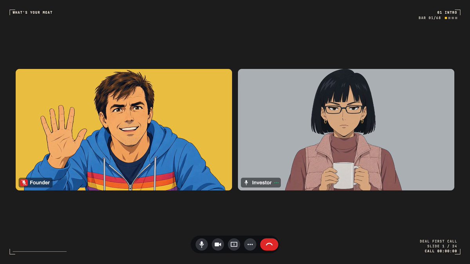Start screen sharing from the call toolbar
Screen dimensions: 470x264
(x=234, y=244)
